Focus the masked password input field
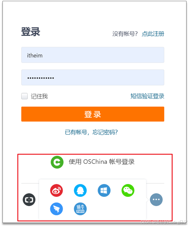 pos(93,77)
